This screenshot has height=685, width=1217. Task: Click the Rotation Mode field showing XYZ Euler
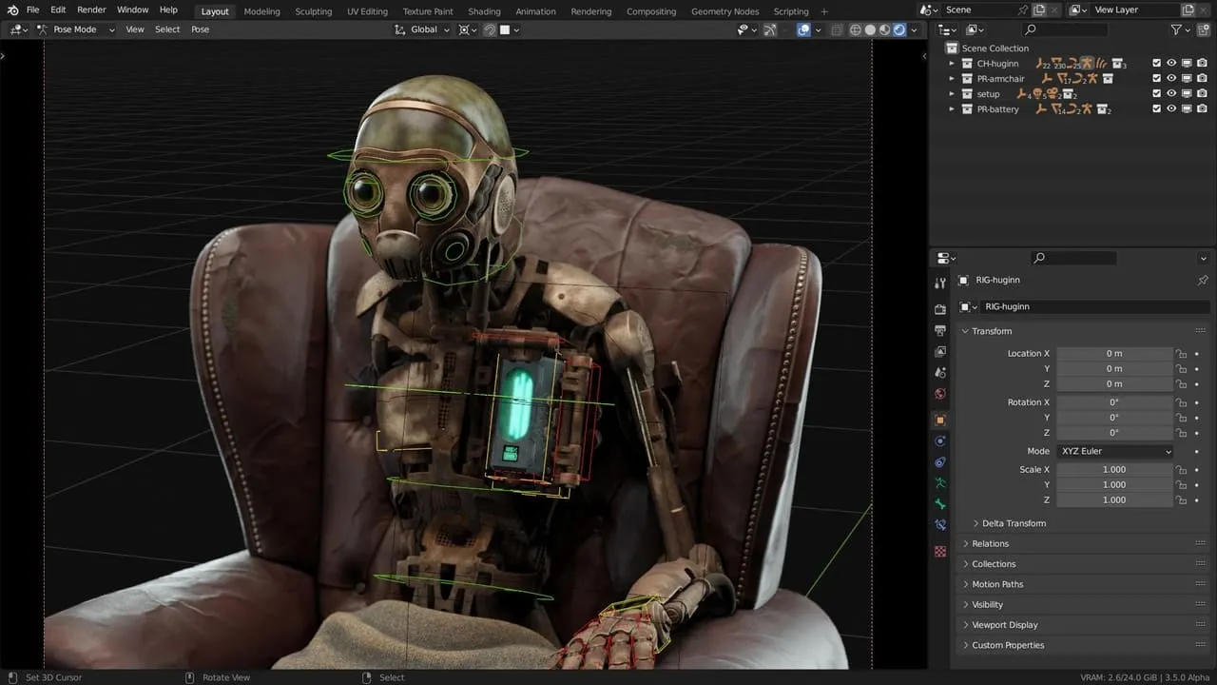[x=1114, y=450]
